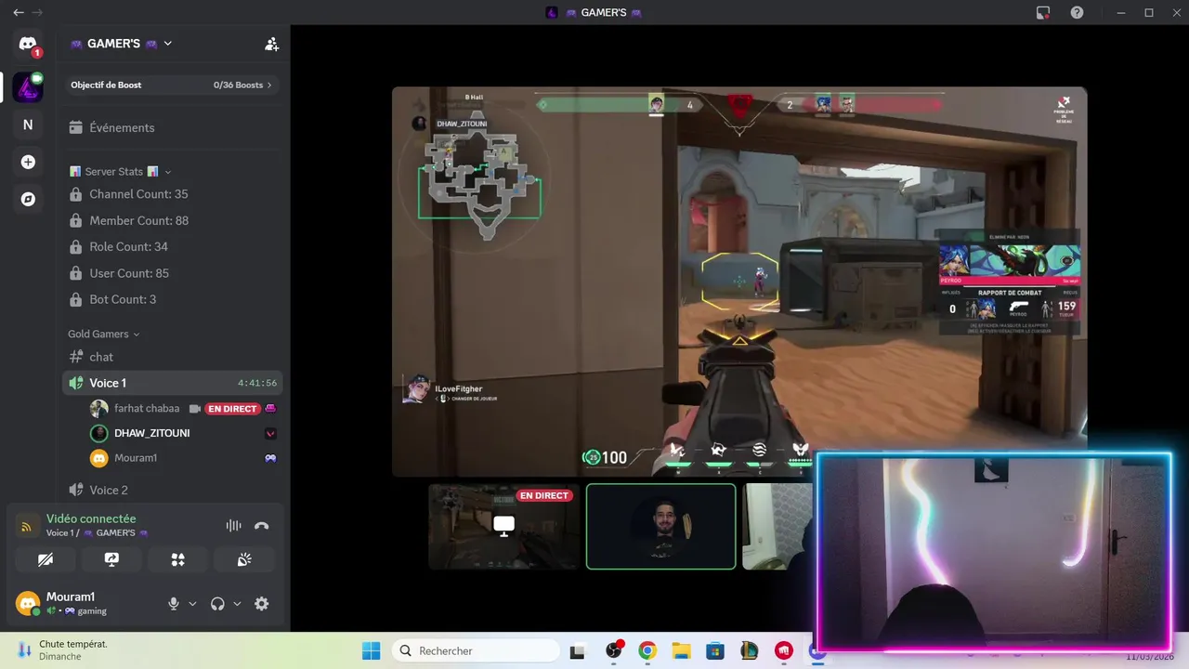1189x669 pixels.
Task: Click game controller icon beside Mouram1 in Voice 1
Action: tap(270, 458)
